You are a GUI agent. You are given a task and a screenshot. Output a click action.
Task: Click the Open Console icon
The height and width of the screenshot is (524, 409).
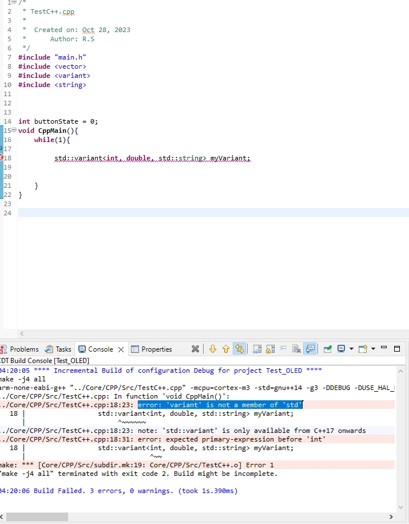point(363,349)
